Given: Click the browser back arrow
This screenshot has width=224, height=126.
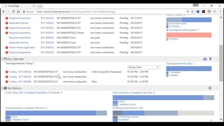Looking at the screenshot, I should (4, 12).
